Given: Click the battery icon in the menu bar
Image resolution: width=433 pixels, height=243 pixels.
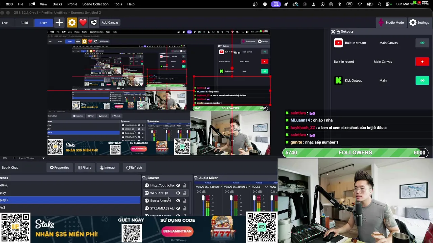Looking at the screenshot, I should (369, 4).
